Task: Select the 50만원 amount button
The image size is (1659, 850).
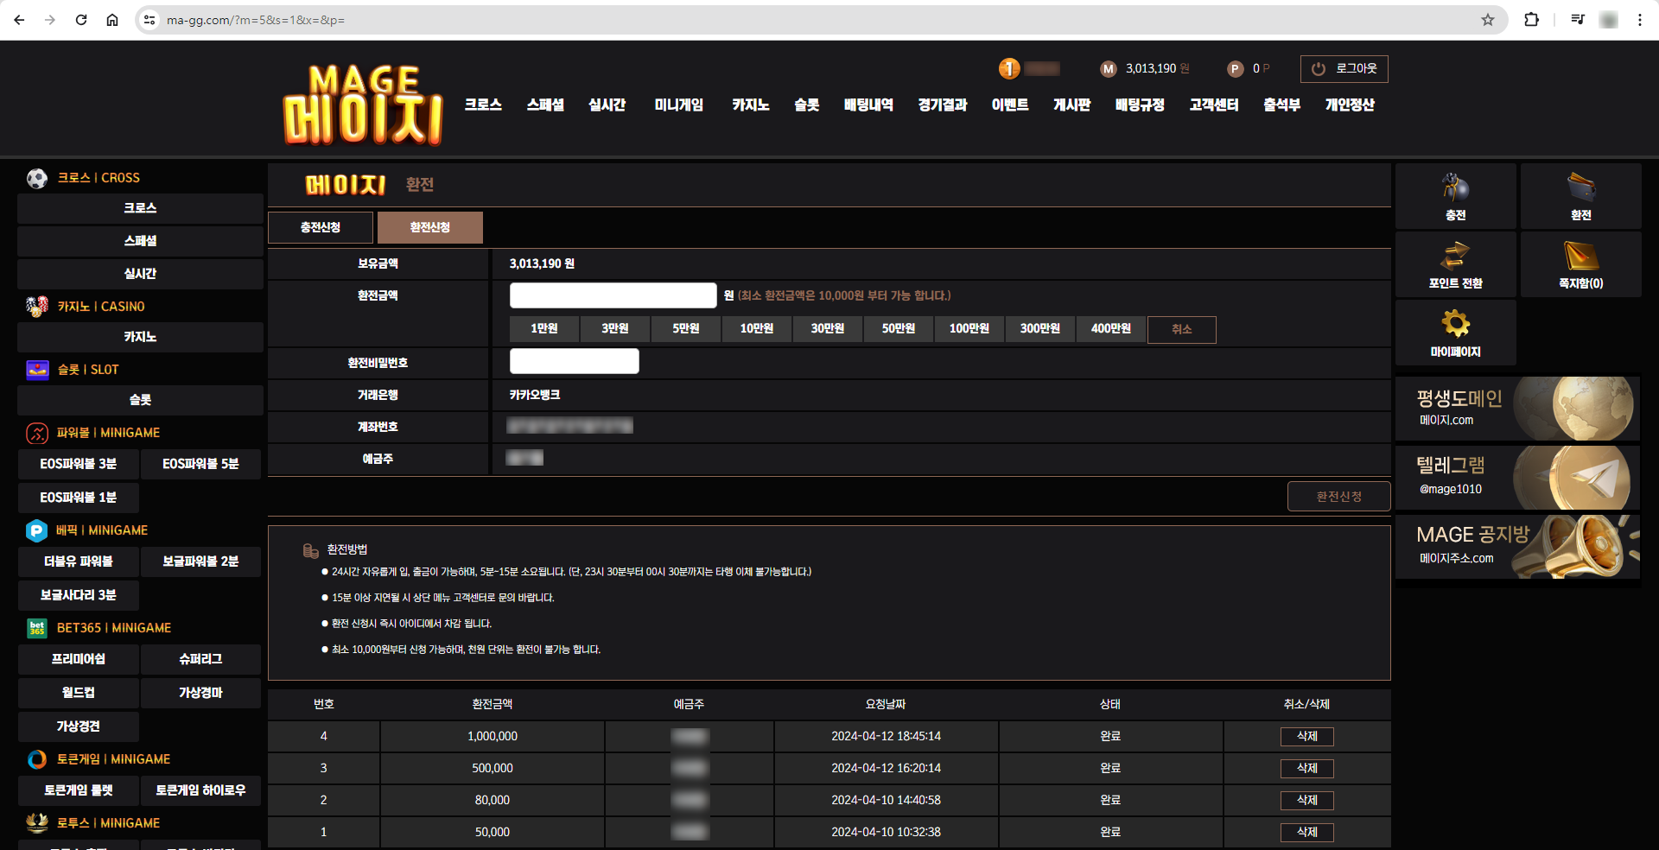Action: (899, 329)
